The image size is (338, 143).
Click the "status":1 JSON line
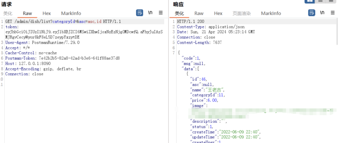point(202,127)
